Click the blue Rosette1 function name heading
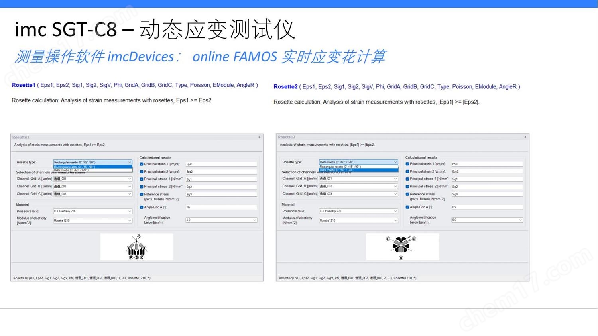Image resolution: width=598 pixels, height=336 pixels. (24, 85)
